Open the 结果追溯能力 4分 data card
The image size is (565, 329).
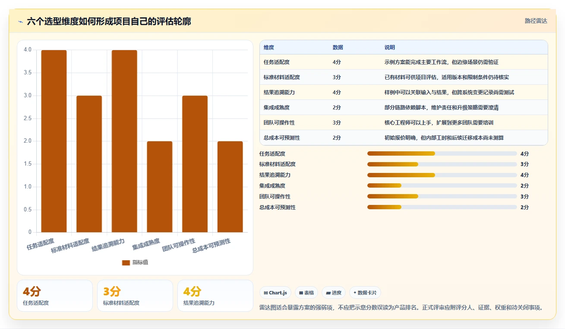(x=215, y=296)
